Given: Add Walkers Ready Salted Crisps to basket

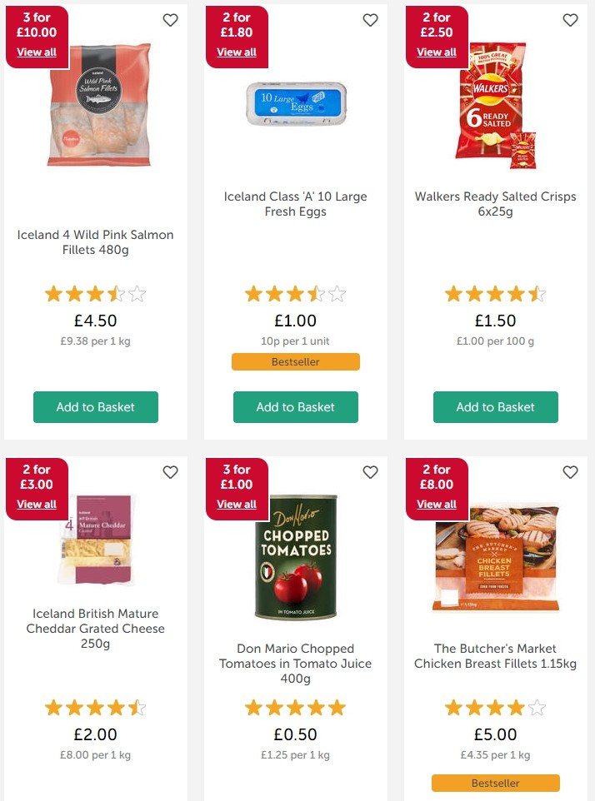Looking at the screenshot, I should pyautogui.click(x=495, y=407).
